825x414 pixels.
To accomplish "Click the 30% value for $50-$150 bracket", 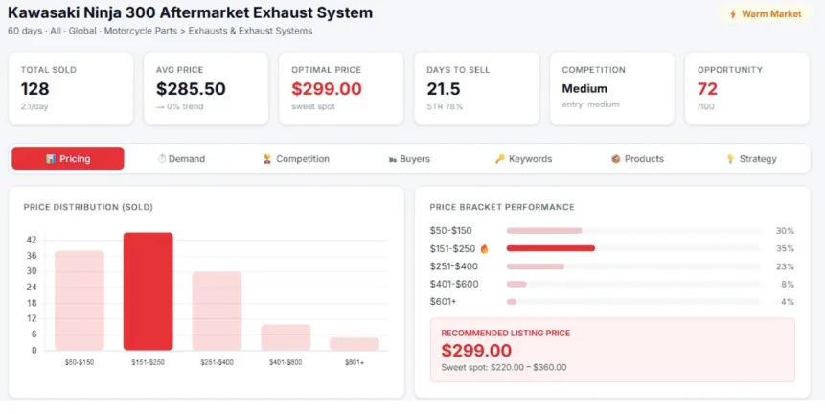I will (785, 231).
